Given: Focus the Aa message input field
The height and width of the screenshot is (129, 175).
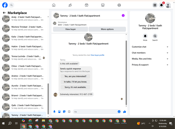Looking at the screenshot, I should [x=95, y=112].
